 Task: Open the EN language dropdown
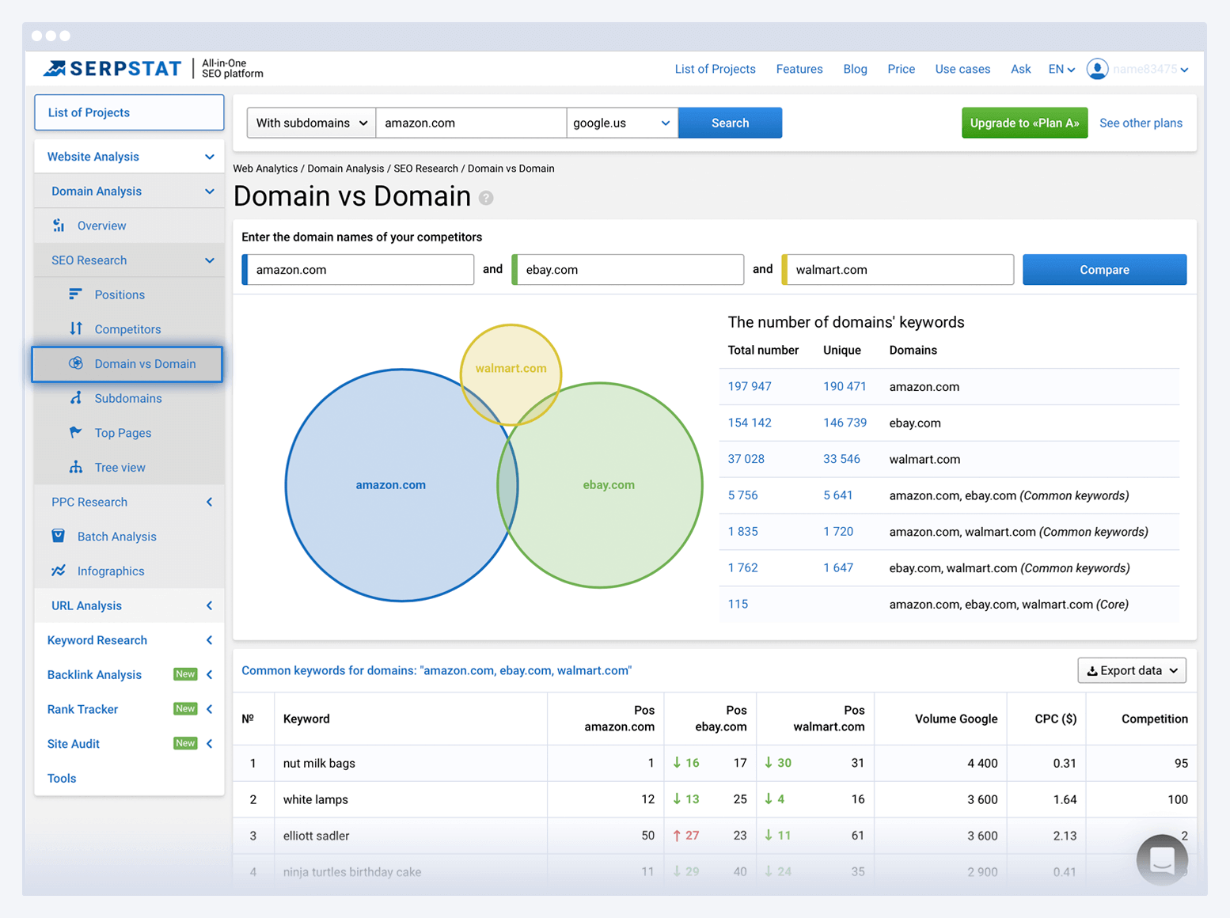pos(1061,69)
